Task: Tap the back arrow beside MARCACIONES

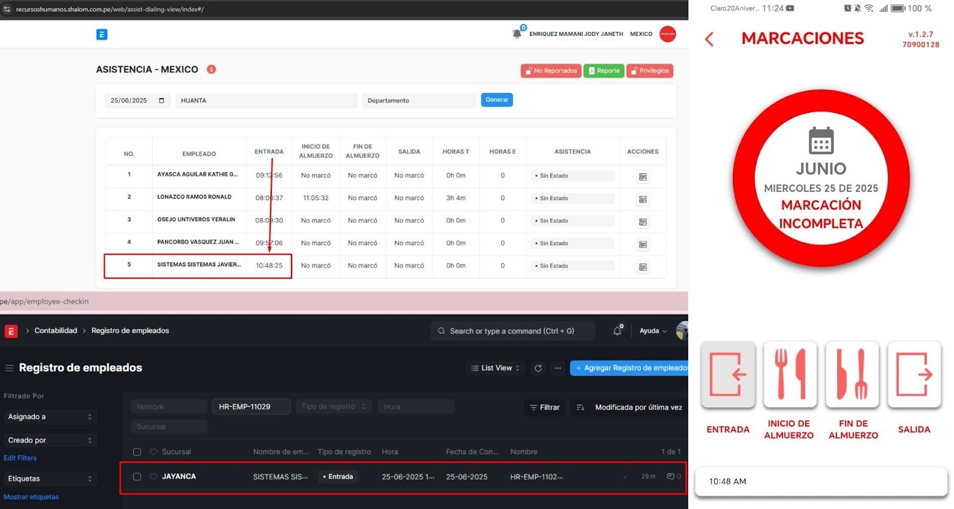Action: [709, 39]
